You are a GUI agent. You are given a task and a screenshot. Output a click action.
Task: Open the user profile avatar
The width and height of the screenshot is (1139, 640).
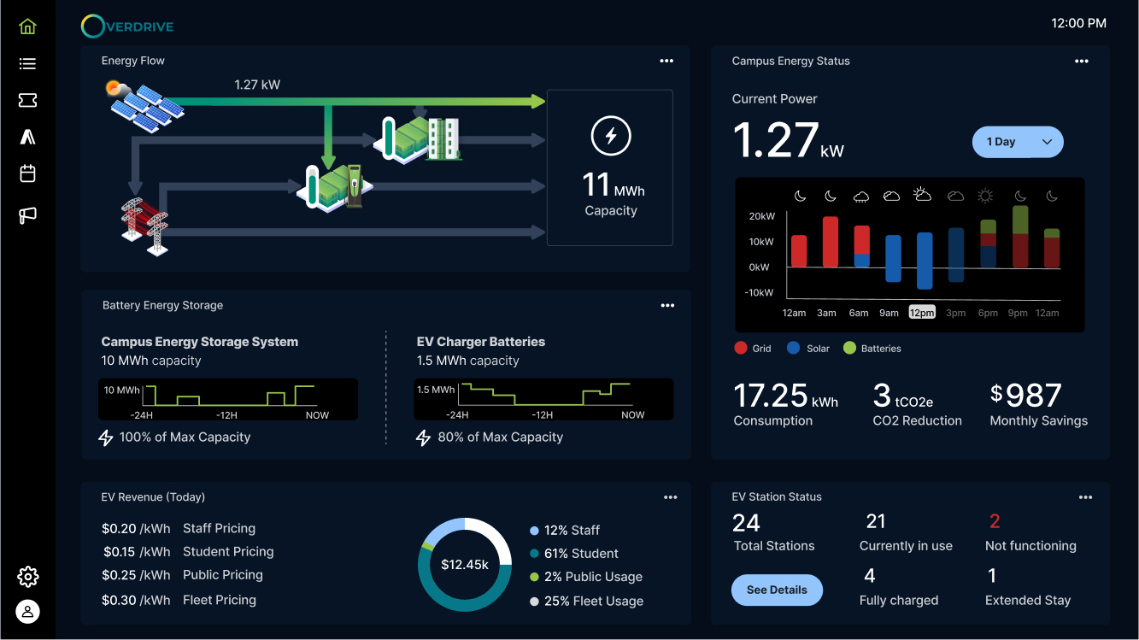click(x=27, y=612)
